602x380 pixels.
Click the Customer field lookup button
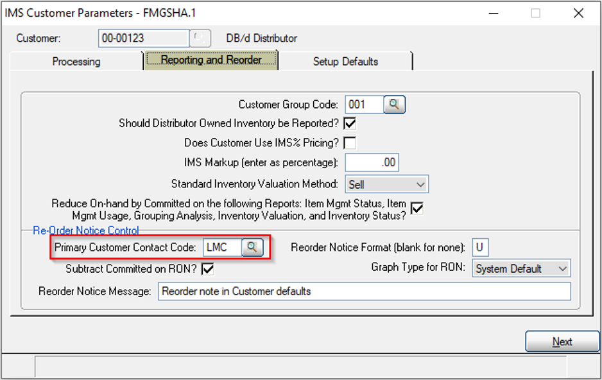[200, 38]
